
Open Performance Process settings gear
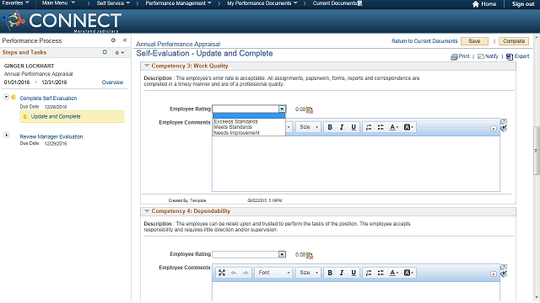(x=113, y=40)
